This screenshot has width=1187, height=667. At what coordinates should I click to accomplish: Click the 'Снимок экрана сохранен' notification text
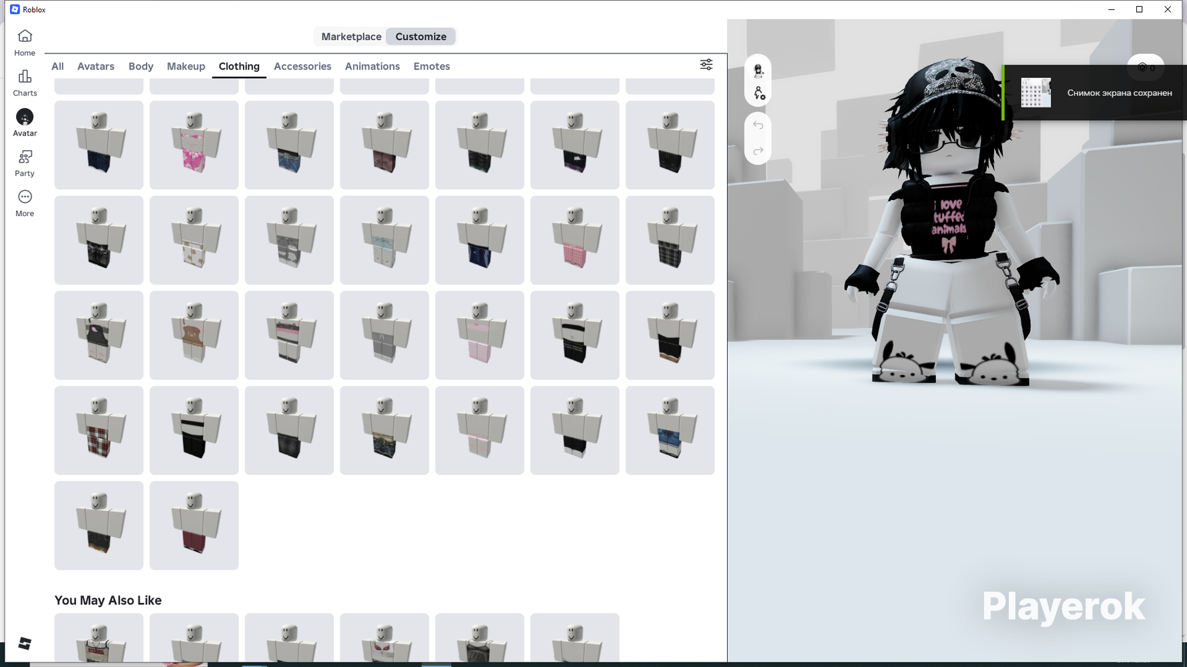1120,93
